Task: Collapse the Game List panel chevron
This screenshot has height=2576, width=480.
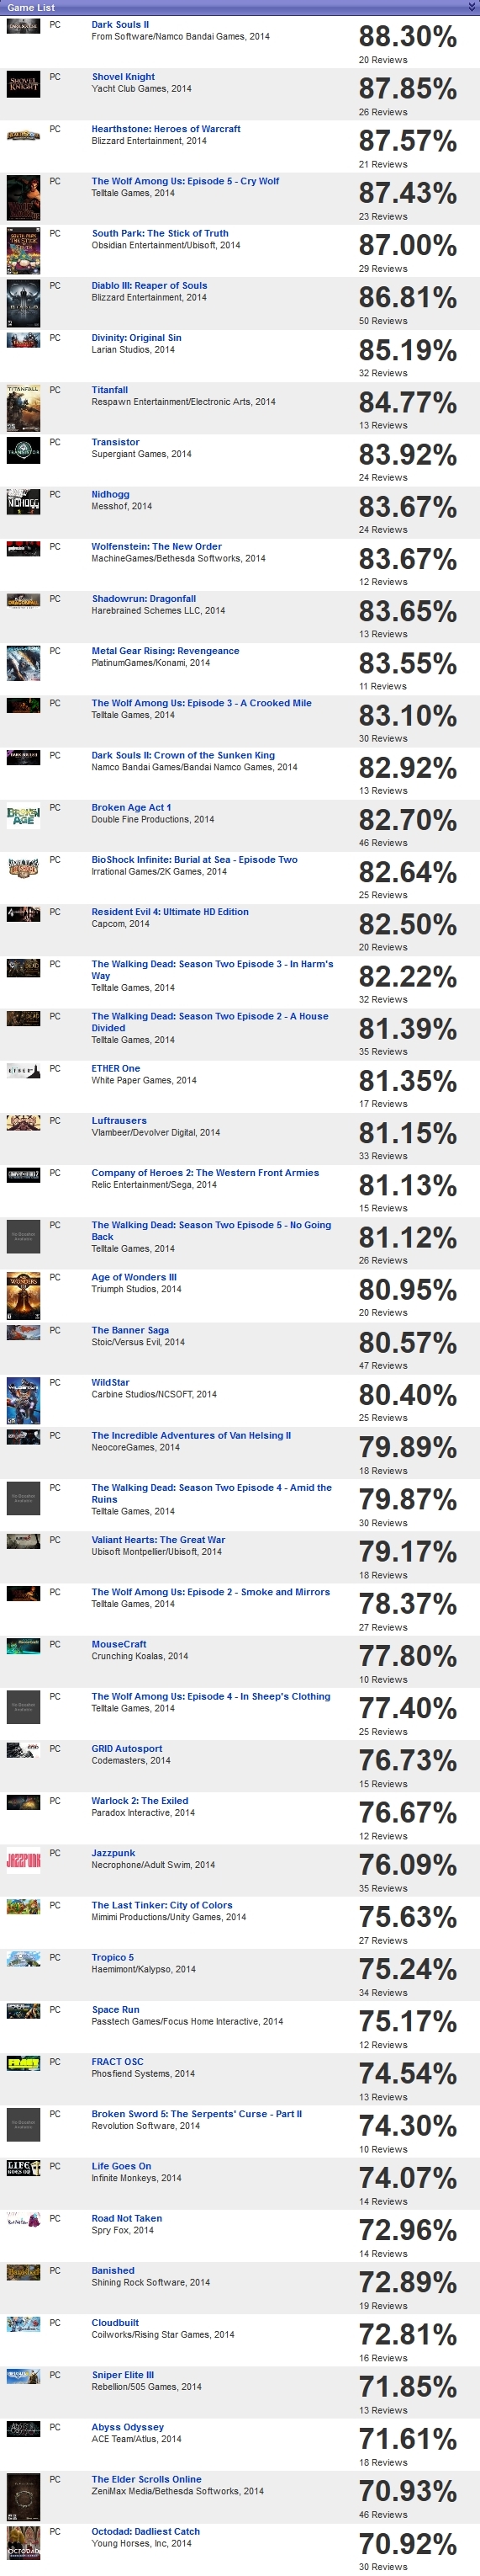Action: [x=472, y=6]
